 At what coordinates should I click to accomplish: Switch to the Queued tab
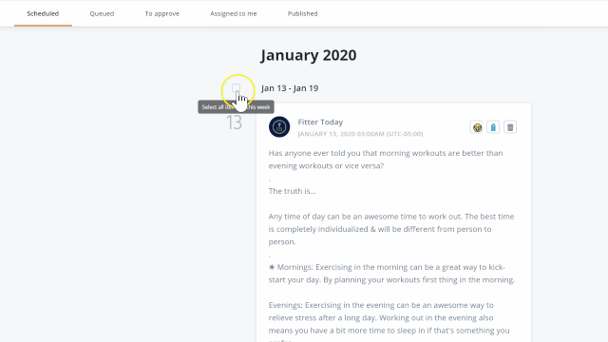tap(102, 13)
